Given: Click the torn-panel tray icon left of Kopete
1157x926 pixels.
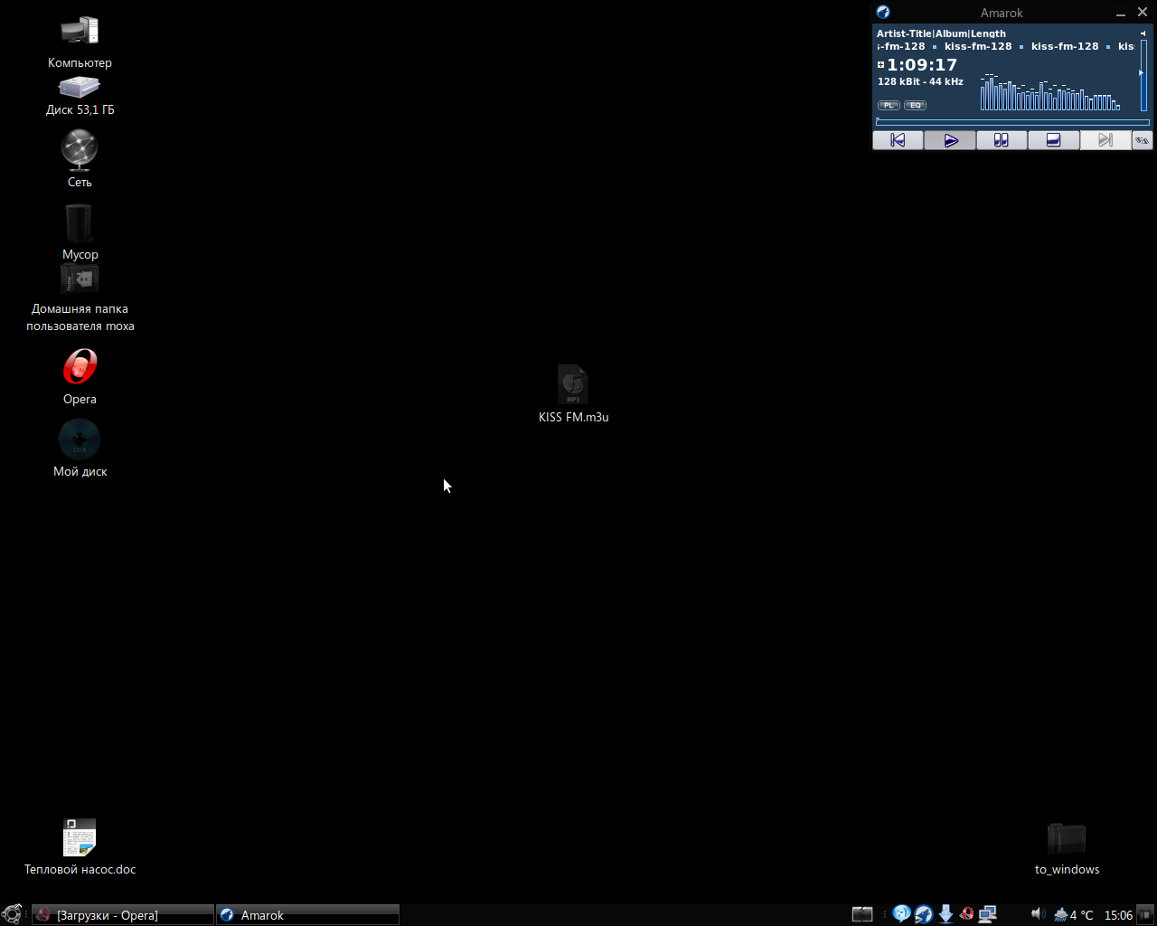Looking at the screenshot, I should click(x=862, y=914).
